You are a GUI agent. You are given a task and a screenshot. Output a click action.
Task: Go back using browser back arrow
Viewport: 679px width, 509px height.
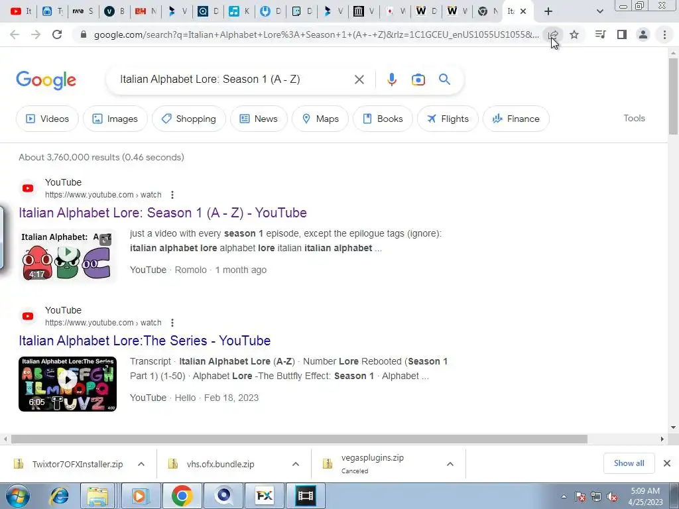click(15, 34)
